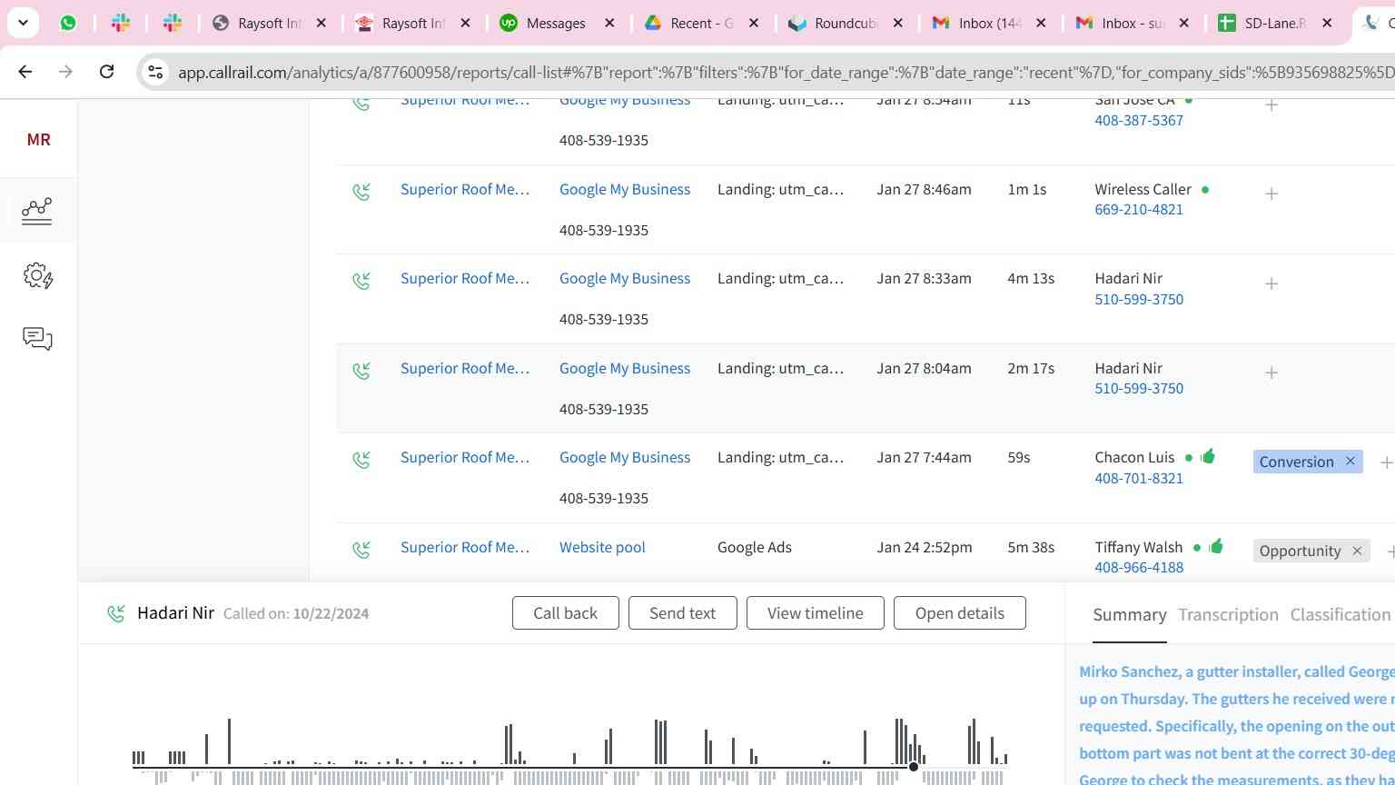1395x785 pixels.
Task: Switch to the SD-Lane spreadsheet tab
Action: click(1275, 23)
